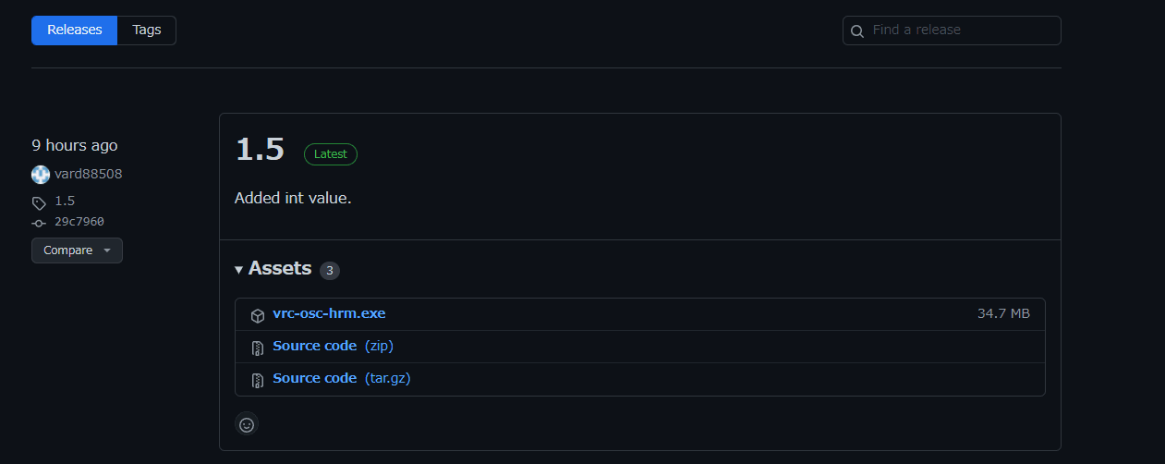The height and width of the screenshot is (464, 1165).
Task: Focus the Find a release search field
Action: pyautogui.click(x=961, y=31)
